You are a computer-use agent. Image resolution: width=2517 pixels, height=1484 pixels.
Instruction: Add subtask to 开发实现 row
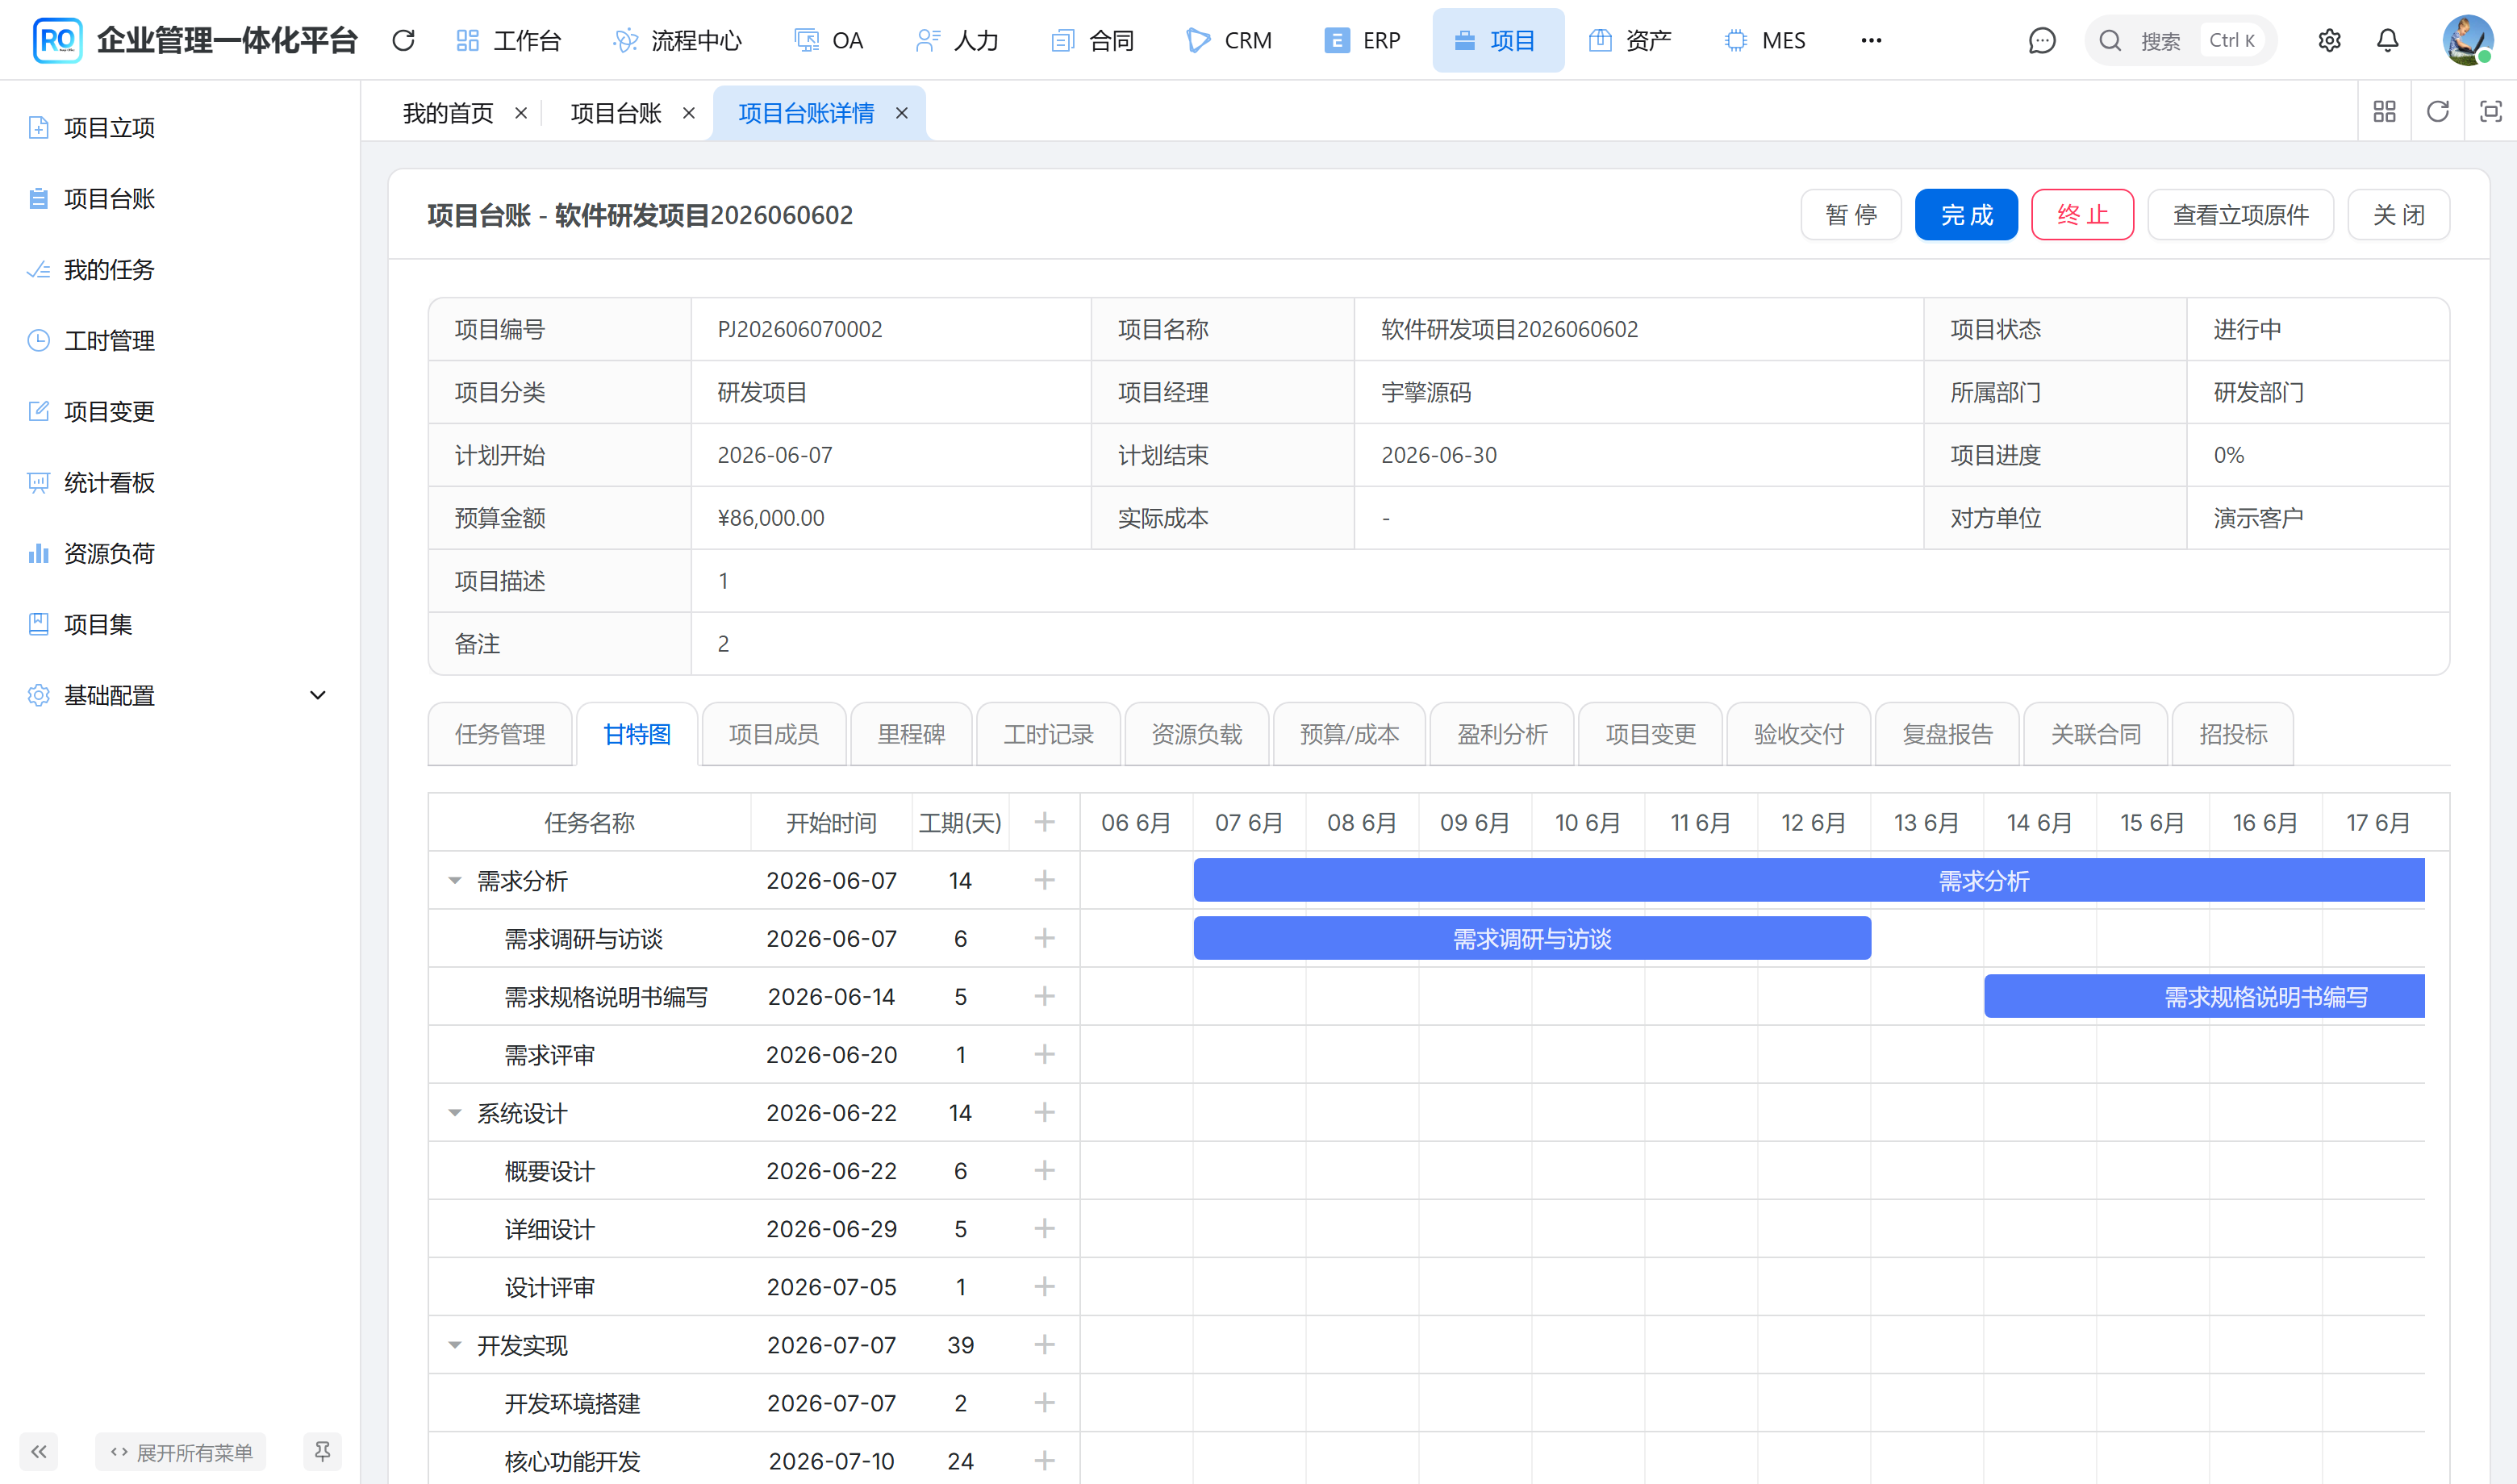(x=1044, y=1344)
